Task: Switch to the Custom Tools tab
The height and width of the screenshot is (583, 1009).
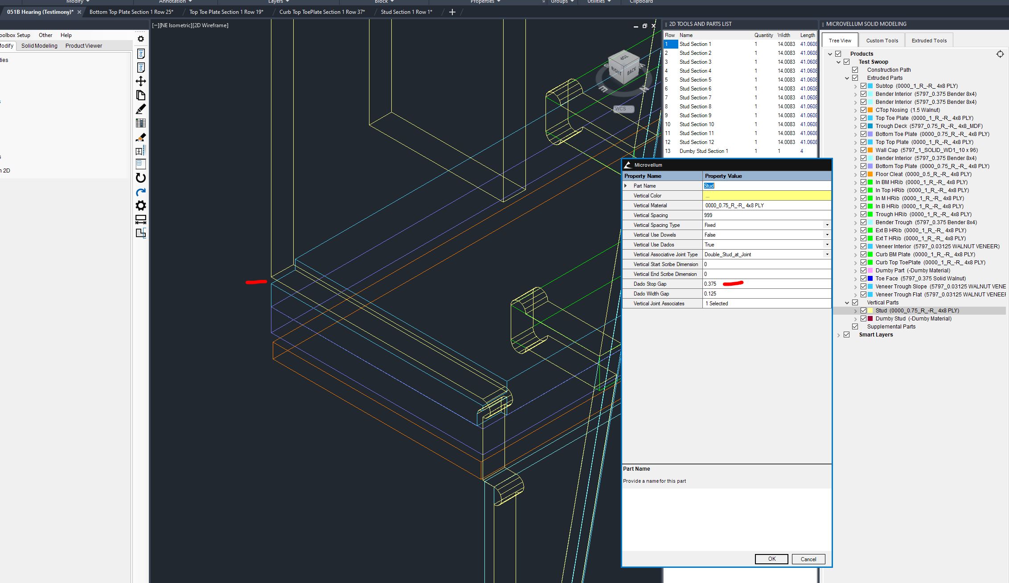Action: [882, 41]
